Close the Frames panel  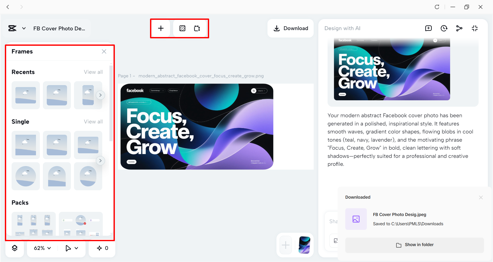click(x=104, y=51)
